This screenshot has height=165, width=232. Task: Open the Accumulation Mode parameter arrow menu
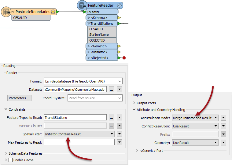(223, 118)
